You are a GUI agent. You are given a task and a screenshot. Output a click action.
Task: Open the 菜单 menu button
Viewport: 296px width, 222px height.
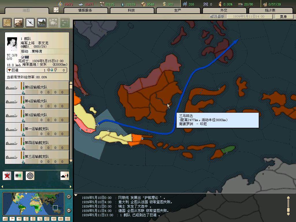click(283, 16)
